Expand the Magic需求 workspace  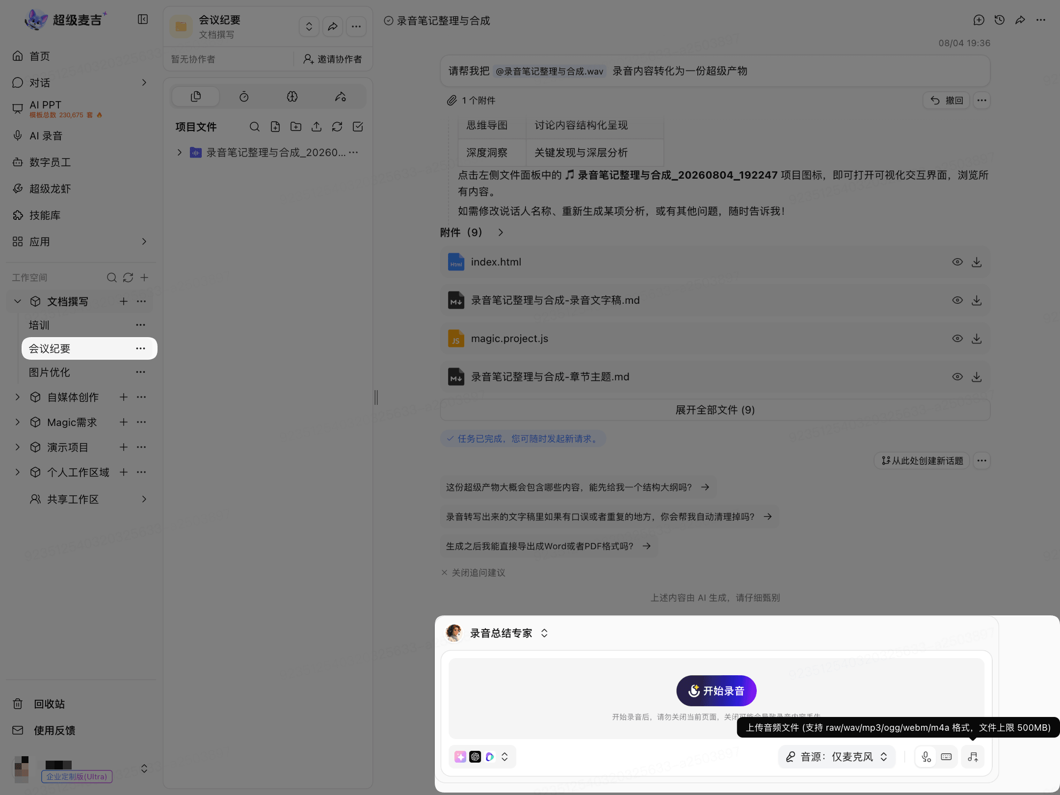coord(18,422)
